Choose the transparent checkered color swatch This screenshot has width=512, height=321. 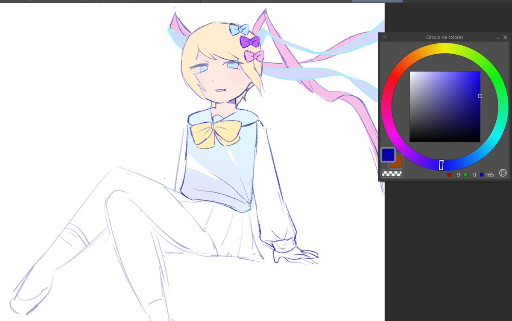coord(392,174)
